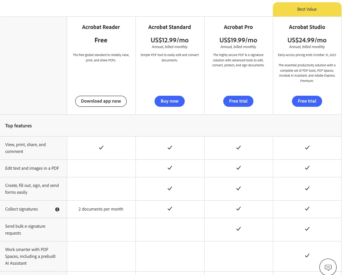Click Acrobat Studio's PDF Spaces checkmark
The height and width of the screenshot is (275, 345).
[307, 256]
